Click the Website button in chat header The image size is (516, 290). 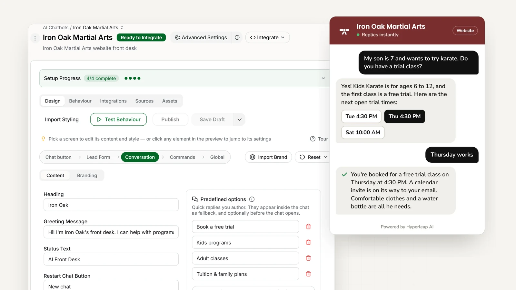[x=465, y=31]
